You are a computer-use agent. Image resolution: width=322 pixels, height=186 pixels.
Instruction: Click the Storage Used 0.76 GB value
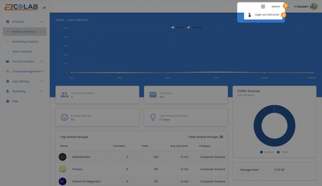(279, 170)
